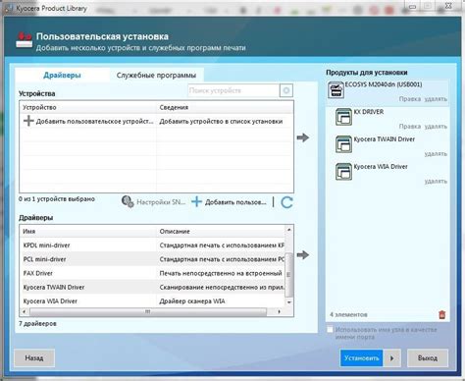Add selected device using upper right arrow

[x=303, y=137]
